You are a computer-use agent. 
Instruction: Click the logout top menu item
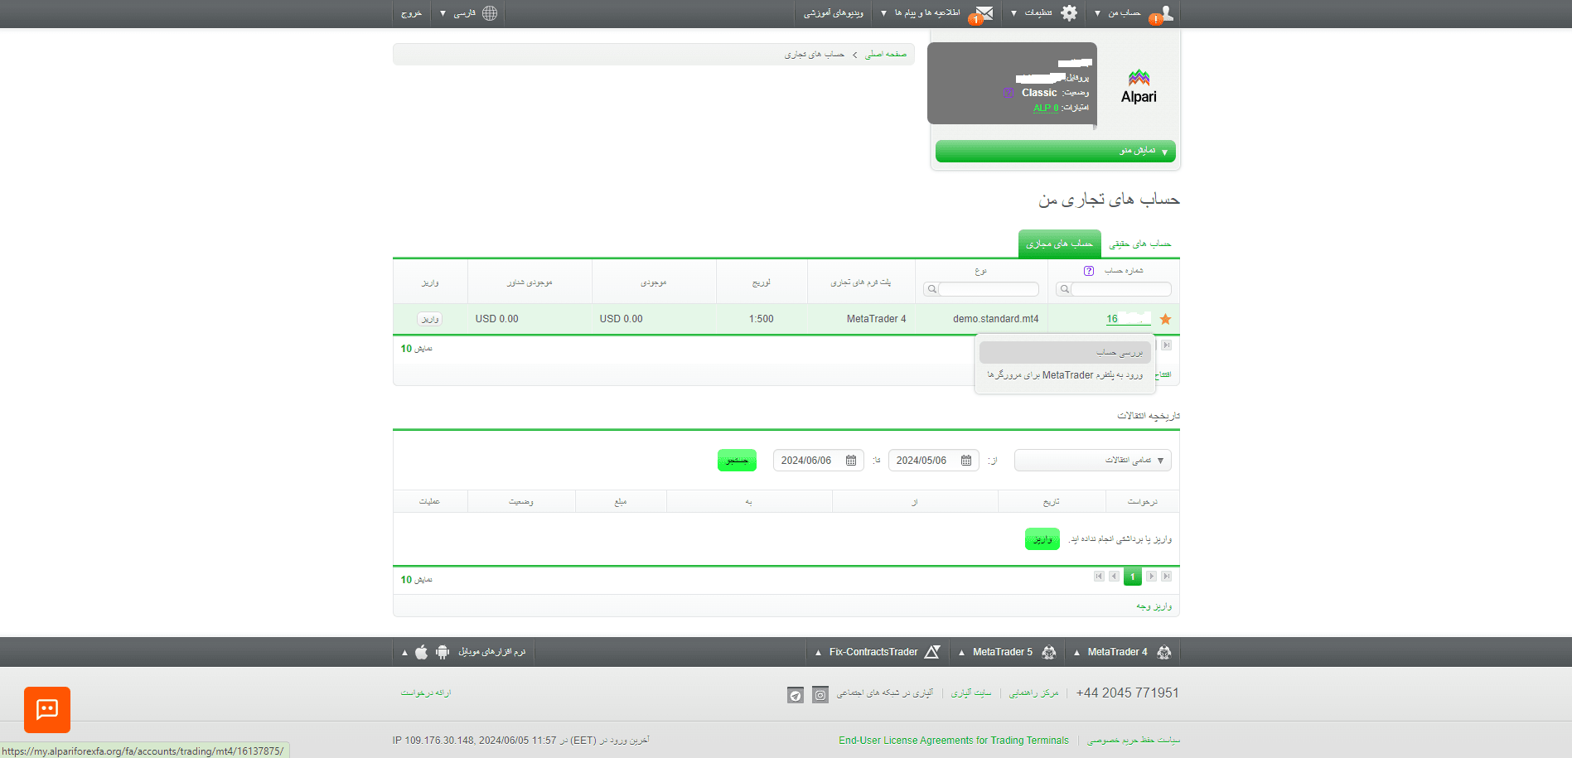tap(411, 13)
